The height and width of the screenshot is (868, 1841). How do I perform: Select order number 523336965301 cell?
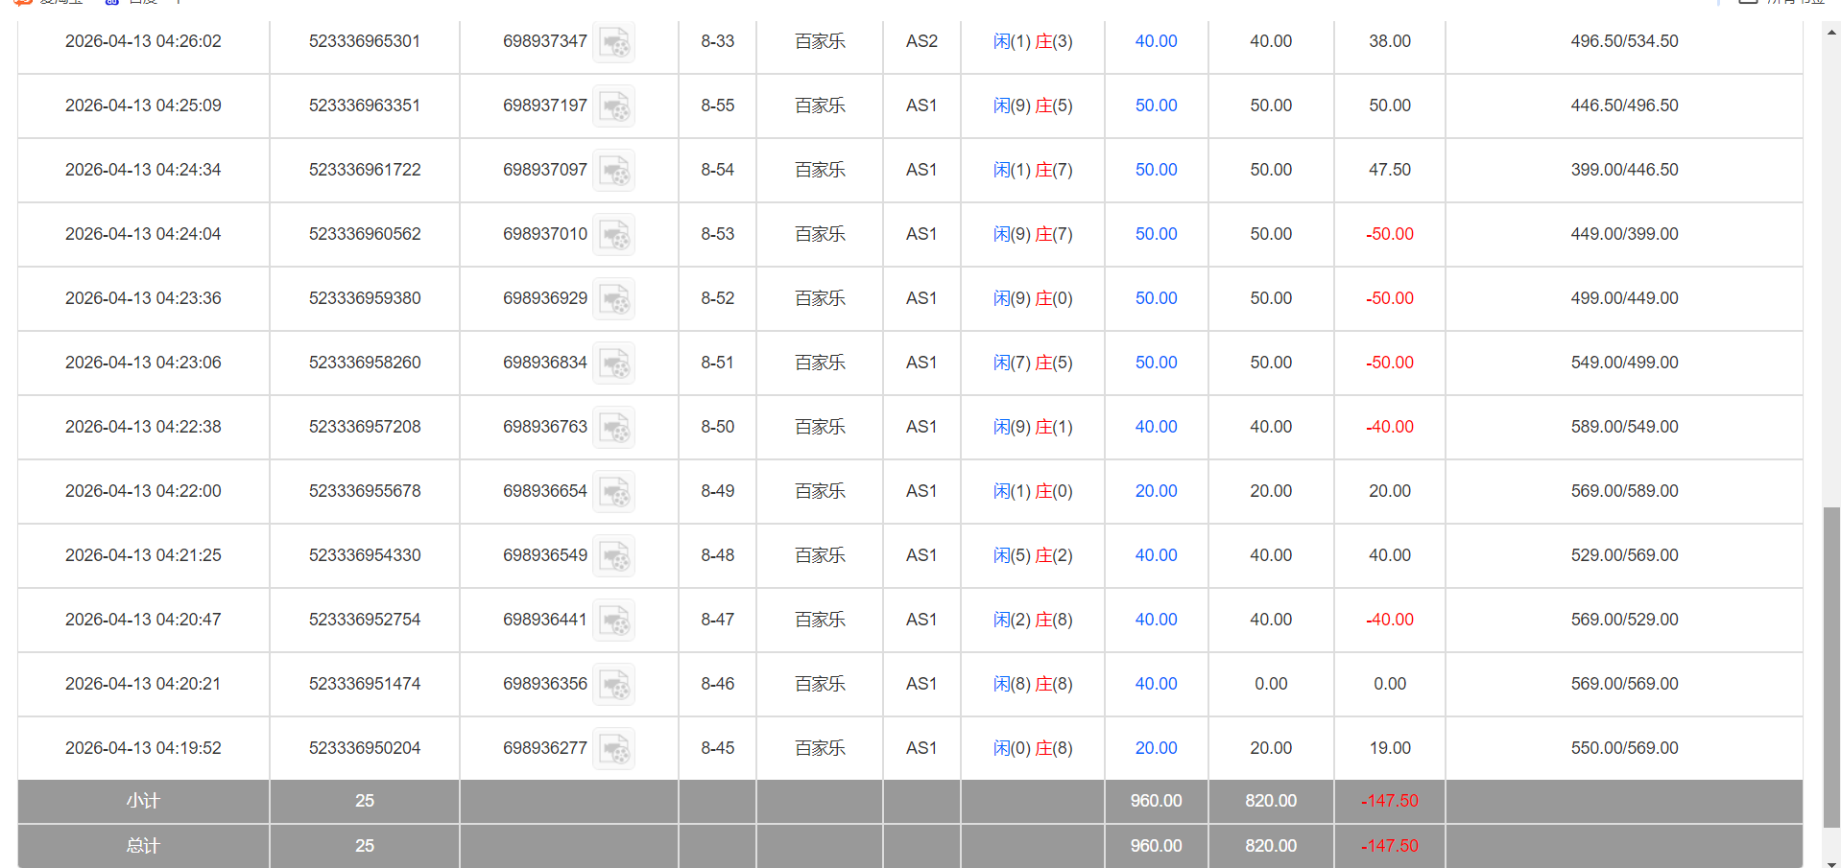coord(365,41)
